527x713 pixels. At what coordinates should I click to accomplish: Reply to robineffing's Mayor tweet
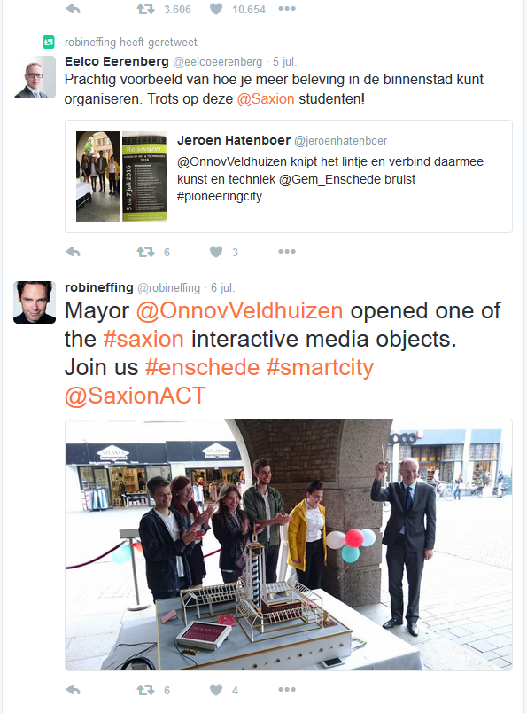tap(74, 690)
